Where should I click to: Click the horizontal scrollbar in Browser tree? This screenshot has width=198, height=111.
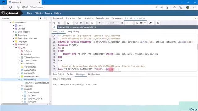(15, 104)
